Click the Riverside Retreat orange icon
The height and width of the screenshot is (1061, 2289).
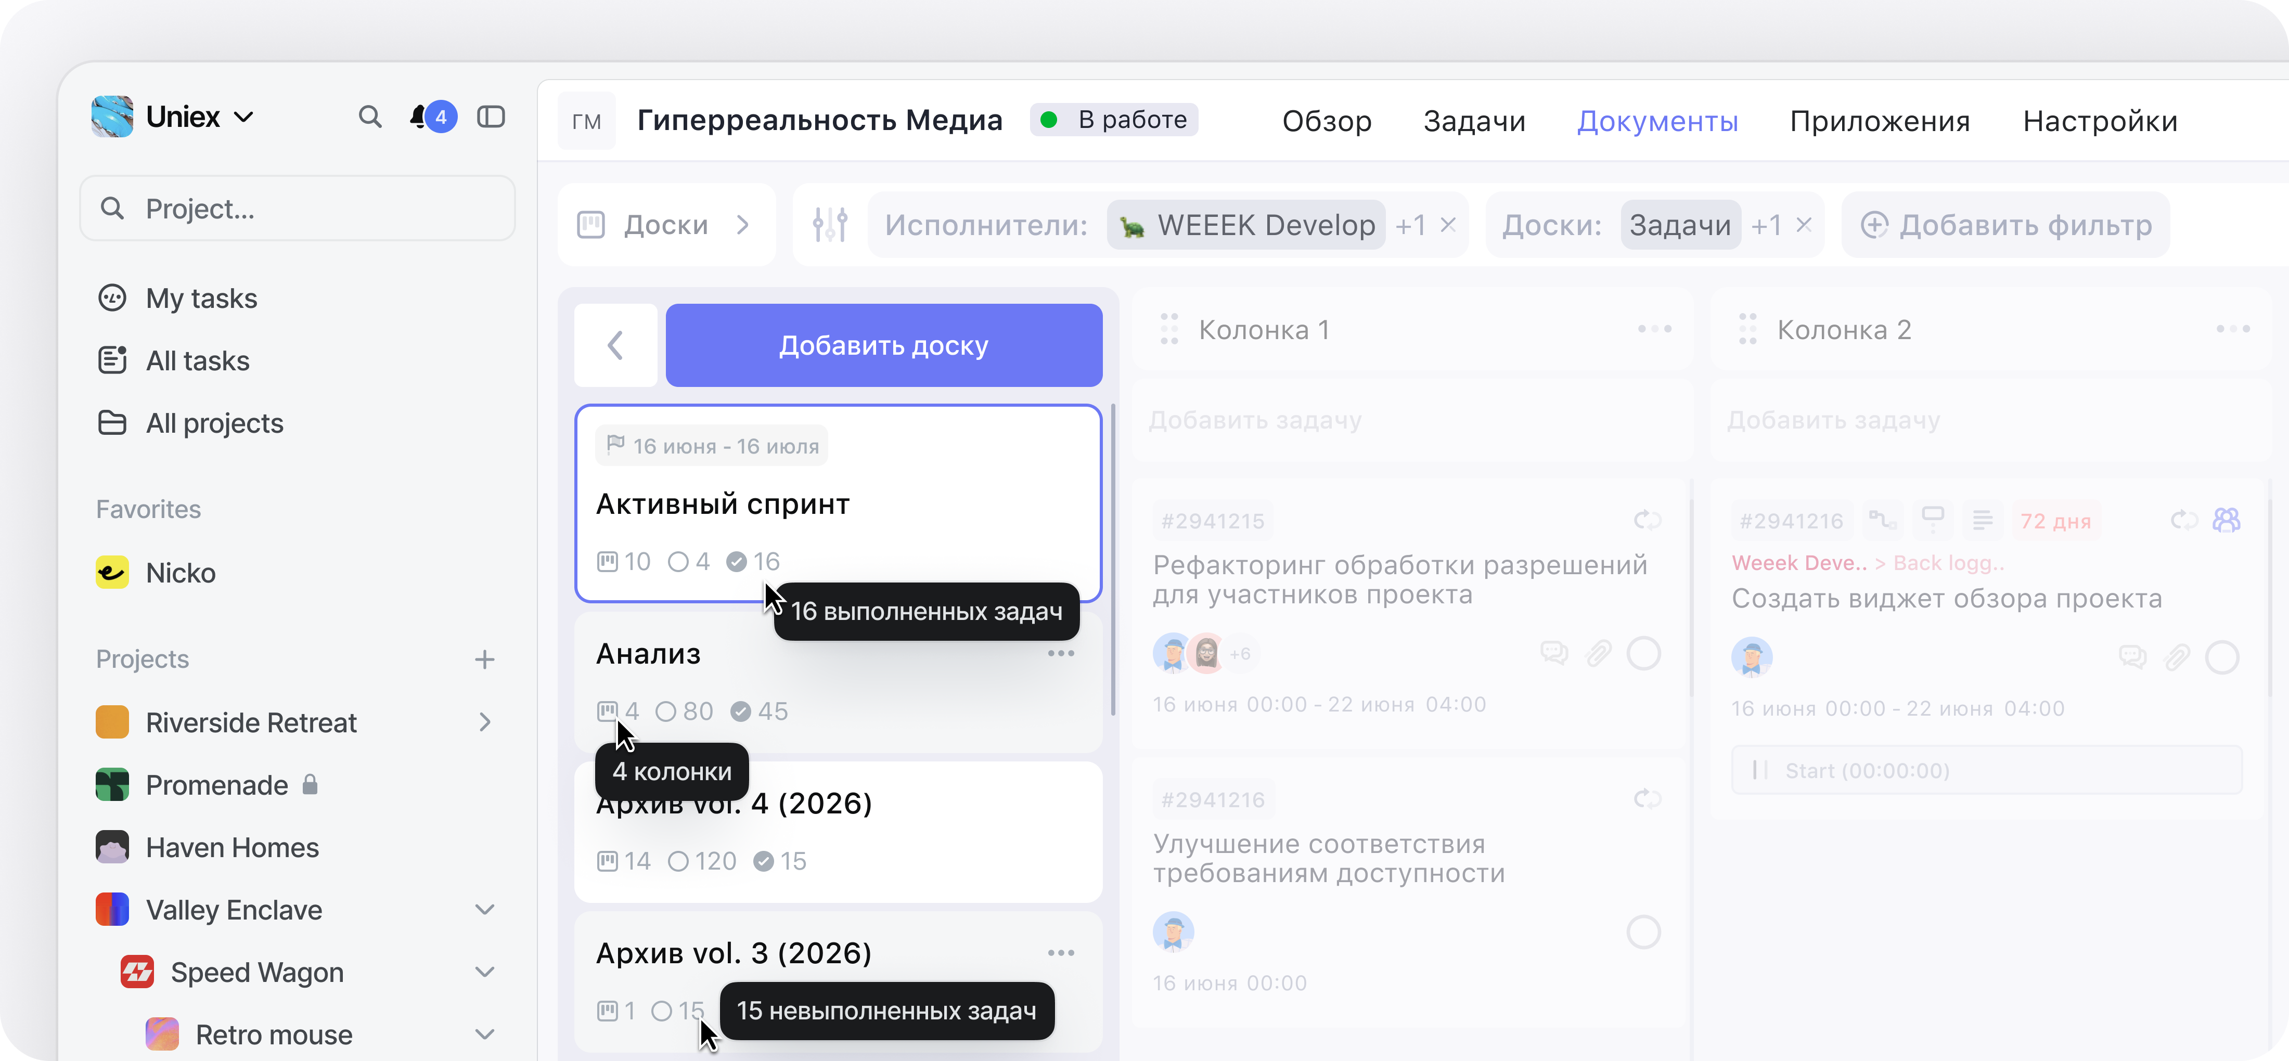click(x=112, y=721)
